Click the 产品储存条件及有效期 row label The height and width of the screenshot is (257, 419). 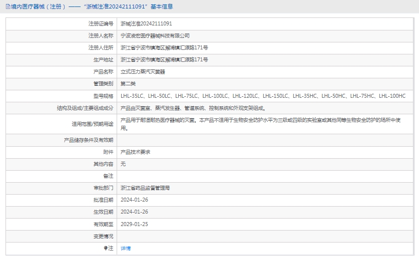click(x=88, y=140)
